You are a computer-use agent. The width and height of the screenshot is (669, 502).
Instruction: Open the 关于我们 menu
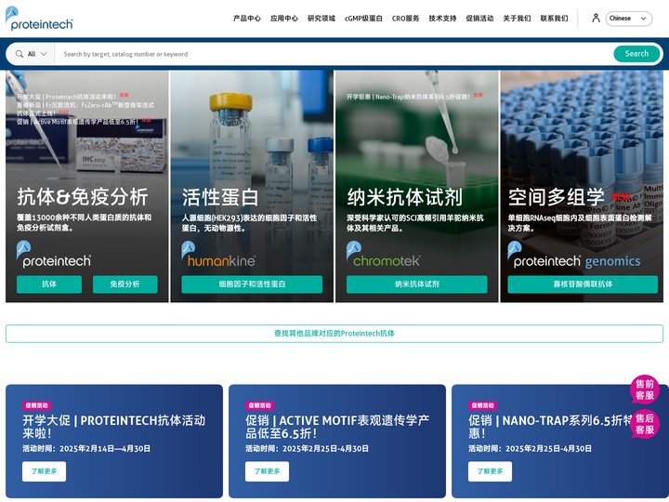pyautogui.click(x=517, y=19)
